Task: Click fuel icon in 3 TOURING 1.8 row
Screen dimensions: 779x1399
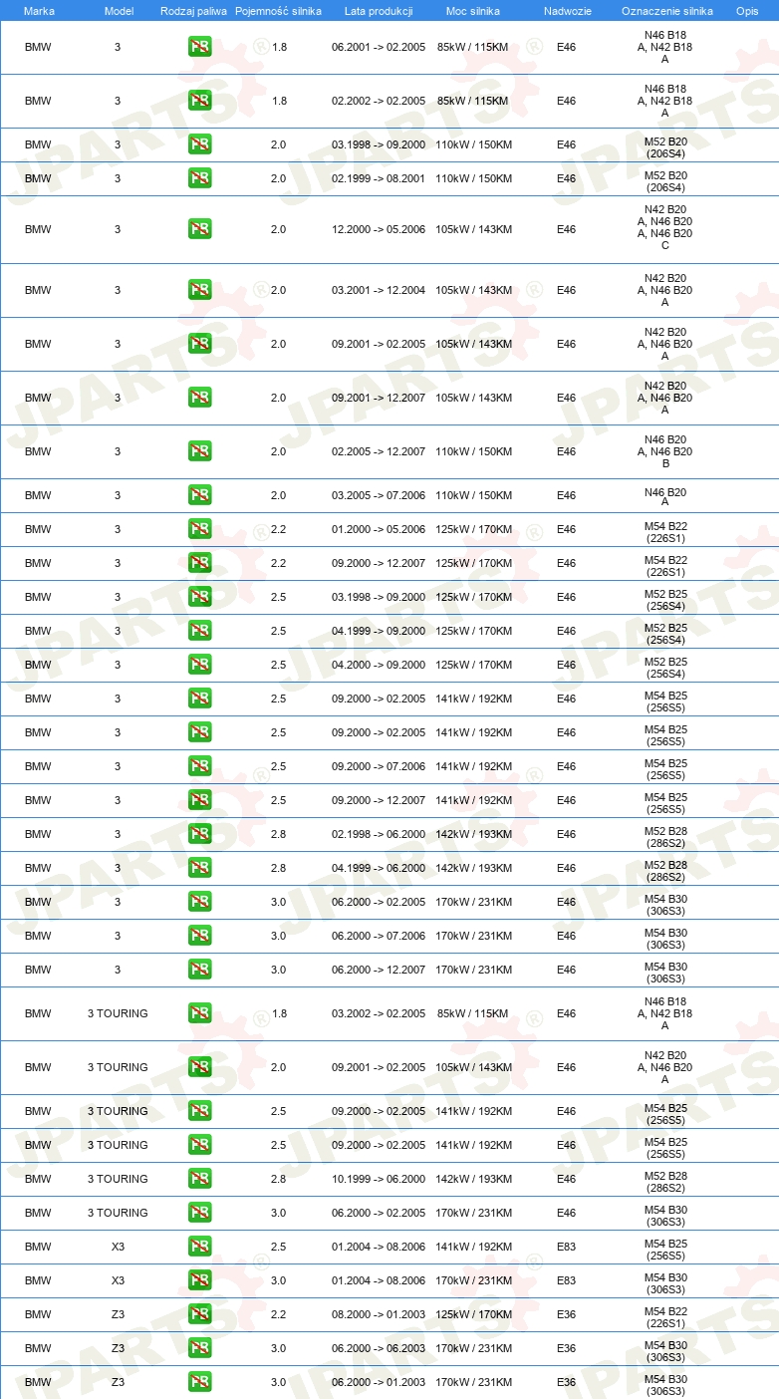Action: pyautogui.click(x=199, y=1013)
